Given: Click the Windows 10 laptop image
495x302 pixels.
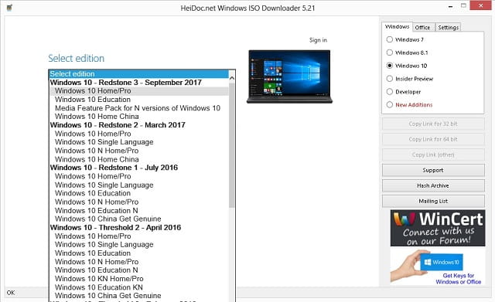Looking at the screenshot, I should pos(289,76).
